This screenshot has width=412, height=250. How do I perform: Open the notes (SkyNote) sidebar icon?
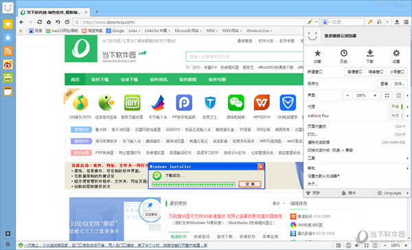point(8,91)
